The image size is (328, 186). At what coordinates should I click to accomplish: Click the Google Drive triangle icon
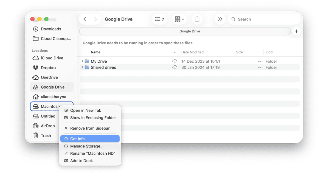pos(36,87)
